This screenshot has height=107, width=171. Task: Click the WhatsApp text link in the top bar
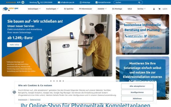(x=86, y=2)
